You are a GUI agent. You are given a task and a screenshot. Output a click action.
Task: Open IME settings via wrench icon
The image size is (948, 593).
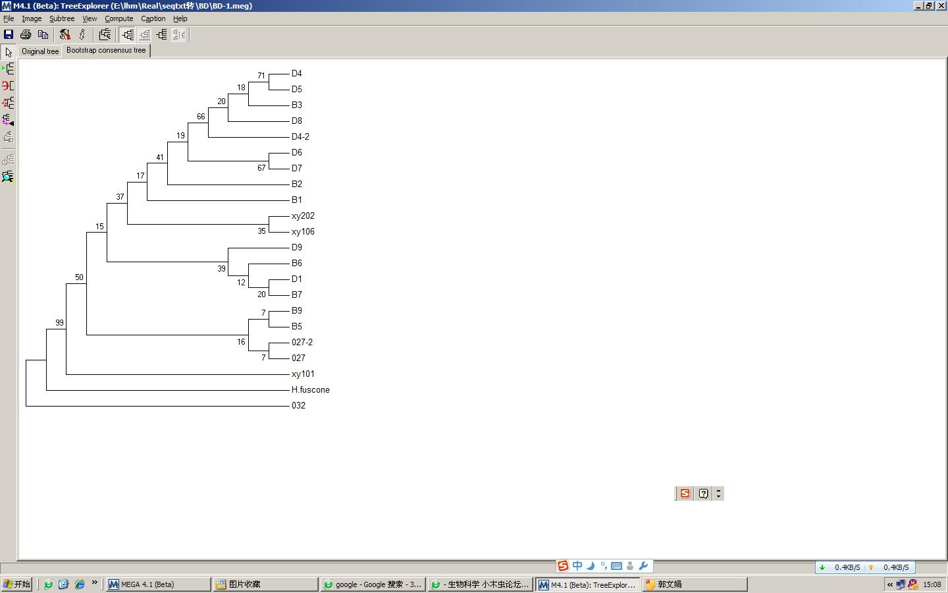(x=643, y=566)
